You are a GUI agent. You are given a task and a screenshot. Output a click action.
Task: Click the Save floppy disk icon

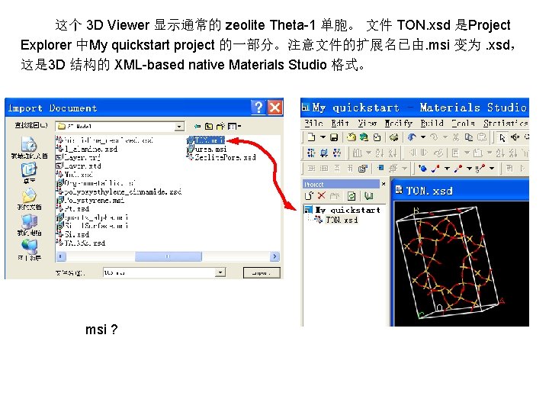pyautogui.click(x=334, y=137)
